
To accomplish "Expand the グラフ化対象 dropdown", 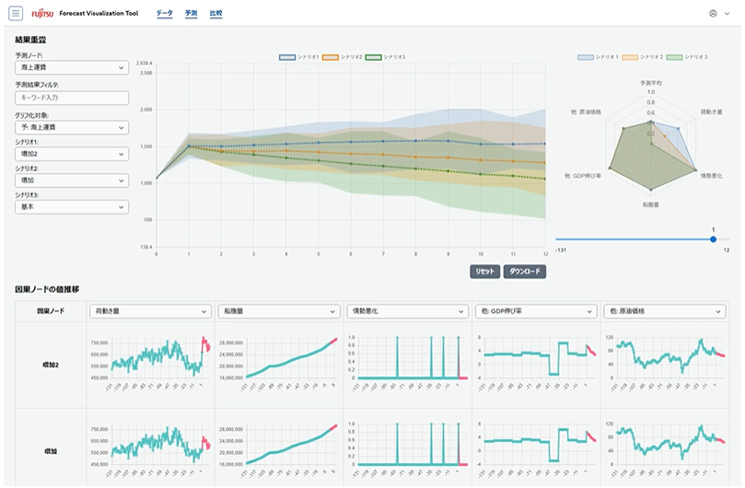I will pos(72,127).
